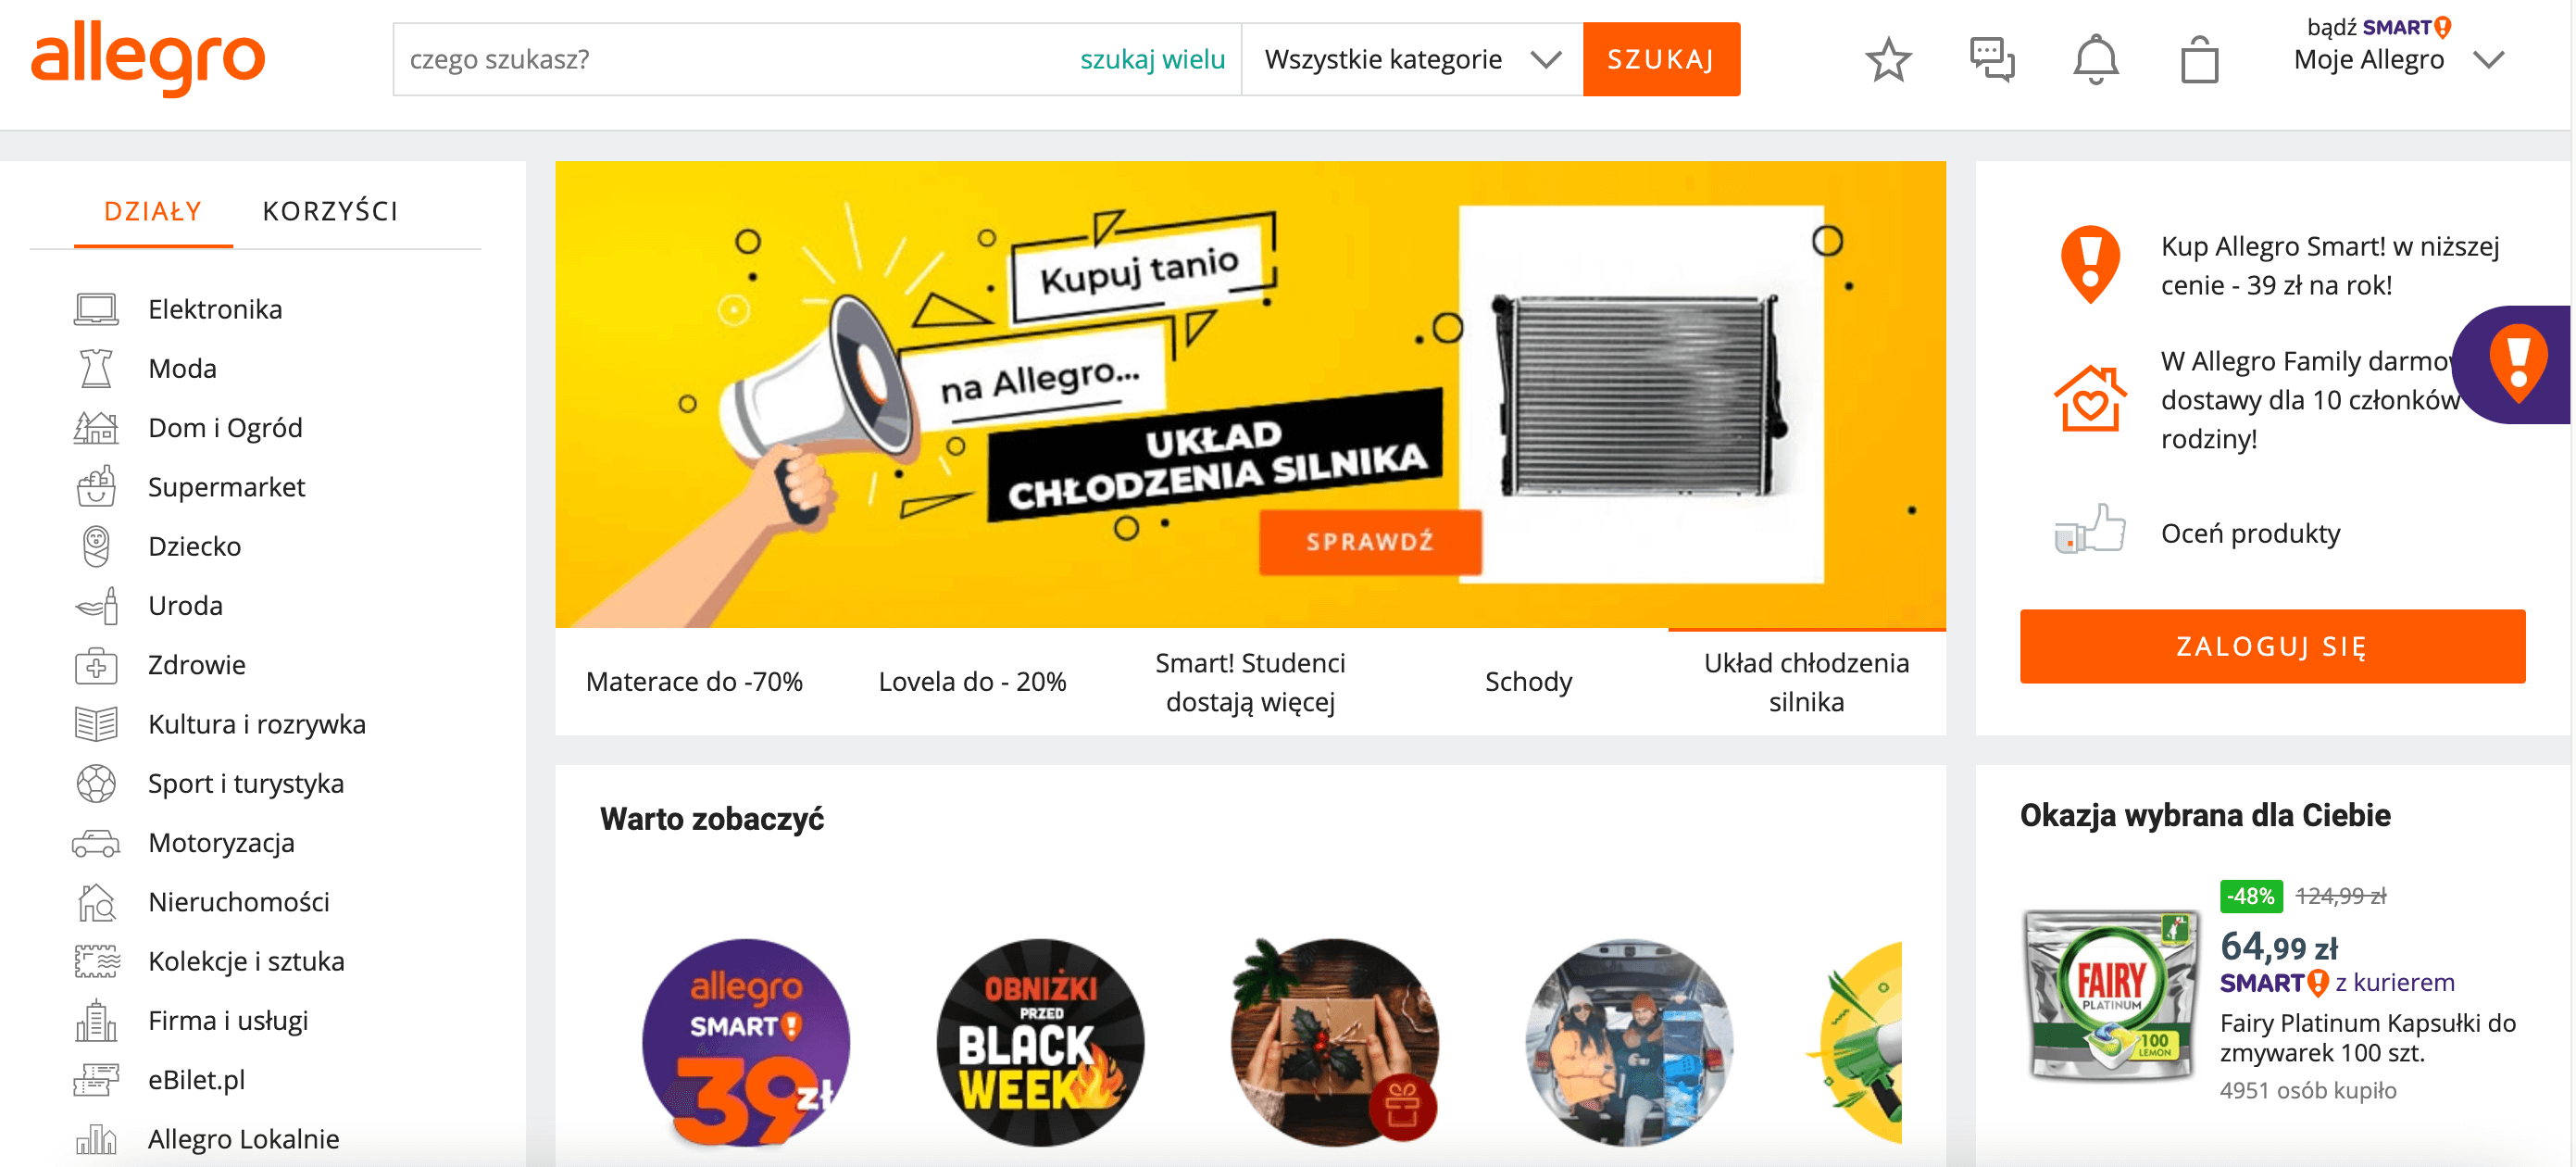Switch to the KORZYŚCI tab
Viewport: 2576px width, 1167px height.
330,212
